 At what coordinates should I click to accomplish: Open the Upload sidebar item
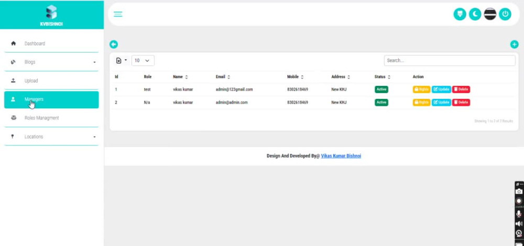coord(51,81)
